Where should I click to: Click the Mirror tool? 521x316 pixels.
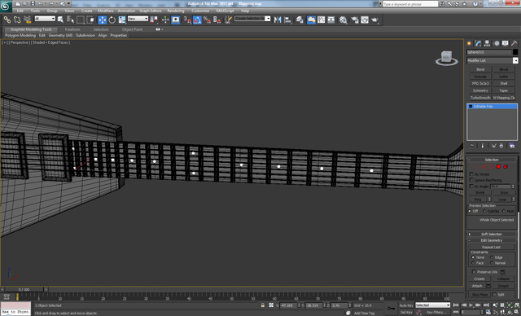[278, 20]
